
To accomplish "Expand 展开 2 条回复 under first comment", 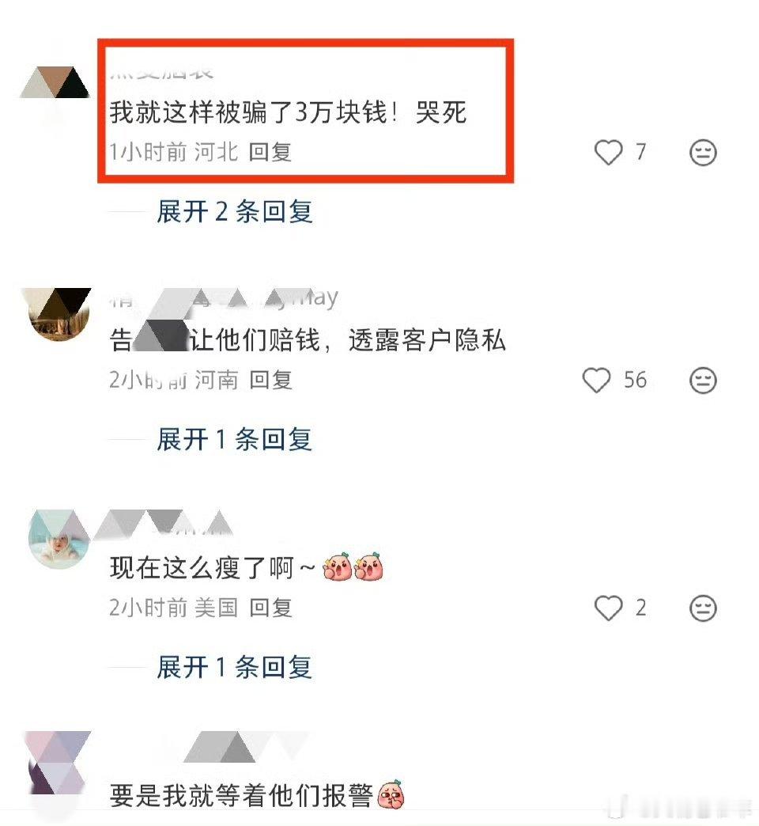I will pos(234,212).
